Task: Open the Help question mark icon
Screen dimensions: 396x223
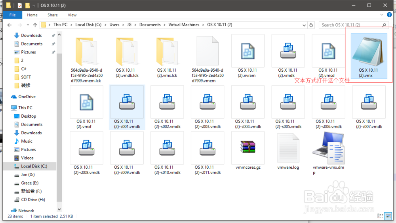Action: 389,15
